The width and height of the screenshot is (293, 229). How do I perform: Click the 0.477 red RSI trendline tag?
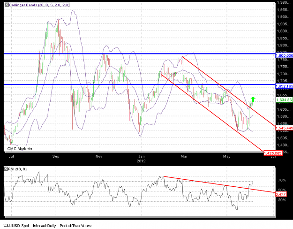click(x=281, y=194)
